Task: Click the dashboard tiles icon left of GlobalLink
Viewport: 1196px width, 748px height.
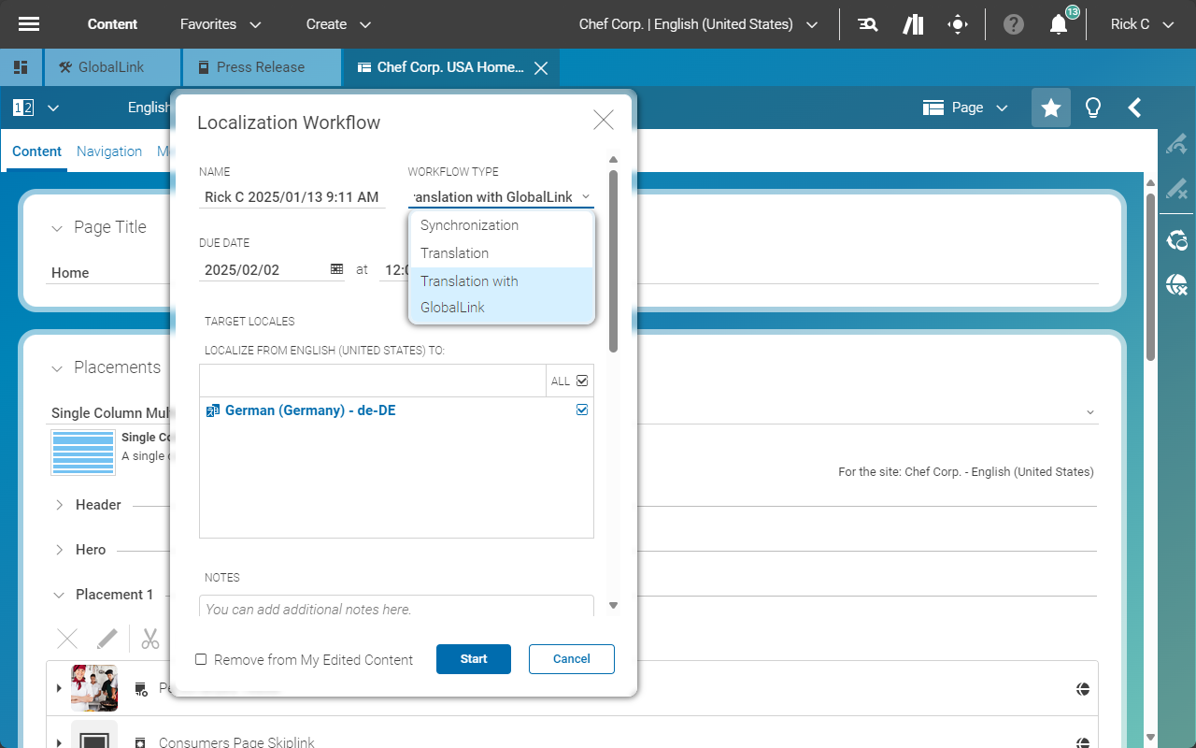Action: point(21,66)
